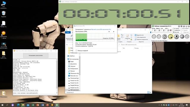Open taskbar search magnifier
This screenshot has height=107, width=190.
[x=7, y=105]
